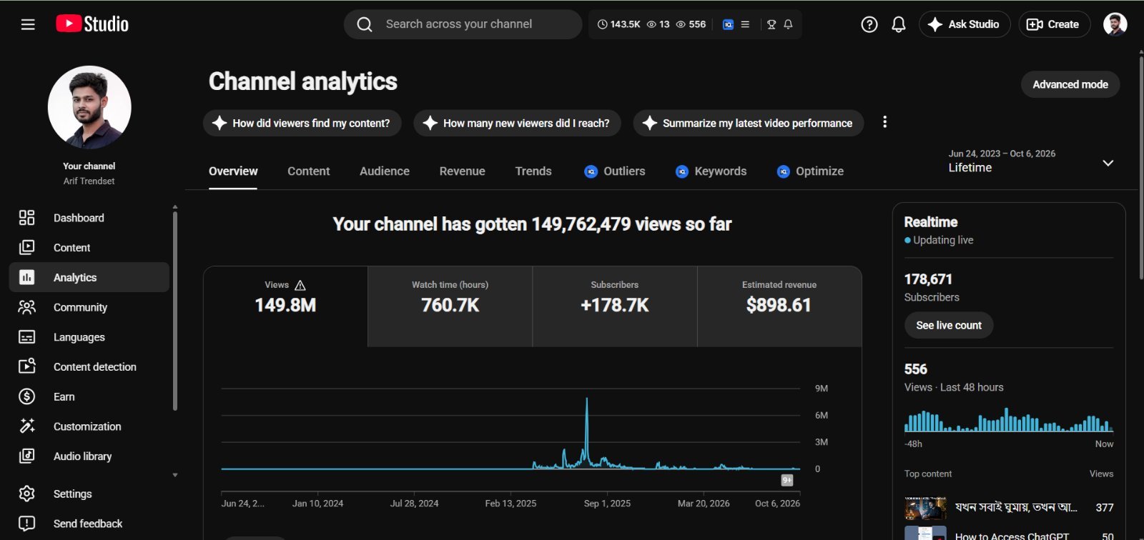
Task: Open Settings in the sidebar
Action: coord(89,494)
